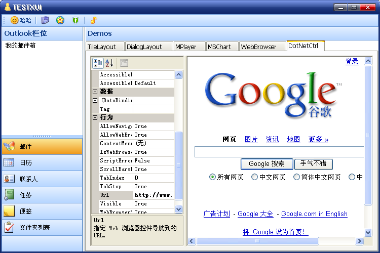Select 我的邮件箱 in Outlook pane

coord(20,45)
